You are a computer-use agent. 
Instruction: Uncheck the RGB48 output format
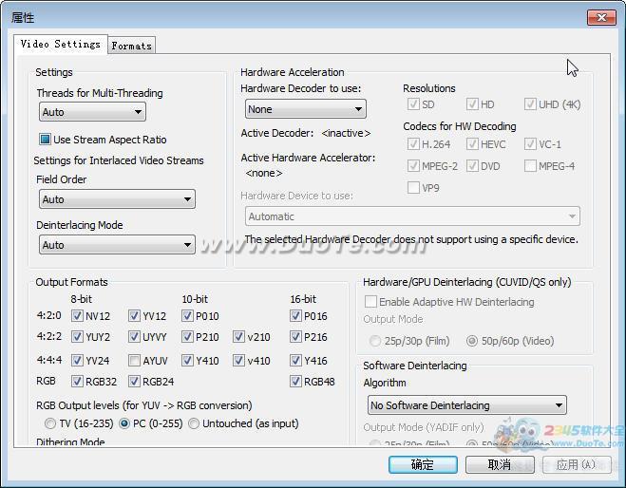(295, 382)
